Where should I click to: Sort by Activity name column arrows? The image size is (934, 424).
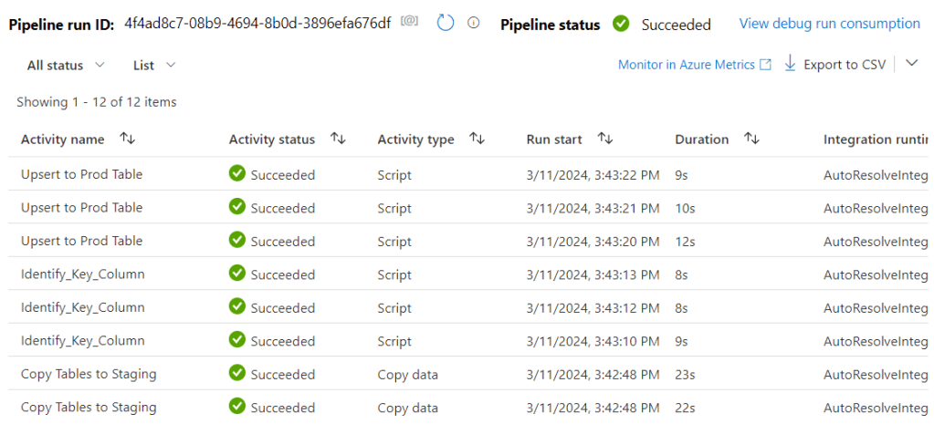coord(127,139)
